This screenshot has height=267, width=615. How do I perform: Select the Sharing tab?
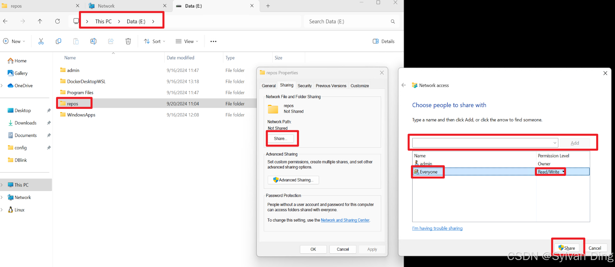click(287, 85)
